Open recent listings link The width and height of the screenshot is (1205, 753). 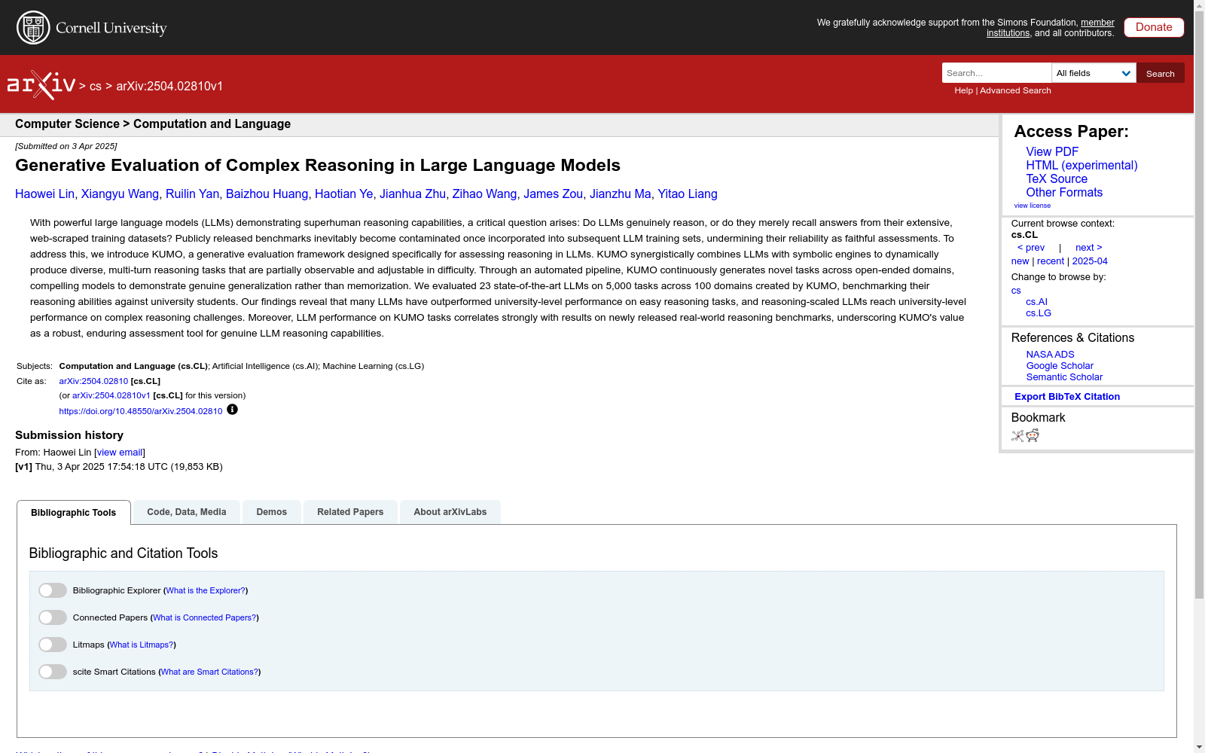tap(1051, 261)
